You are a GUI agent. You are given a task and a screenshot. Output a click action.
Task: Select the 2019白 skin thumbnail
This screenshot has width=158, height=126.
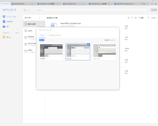(78, 52)
